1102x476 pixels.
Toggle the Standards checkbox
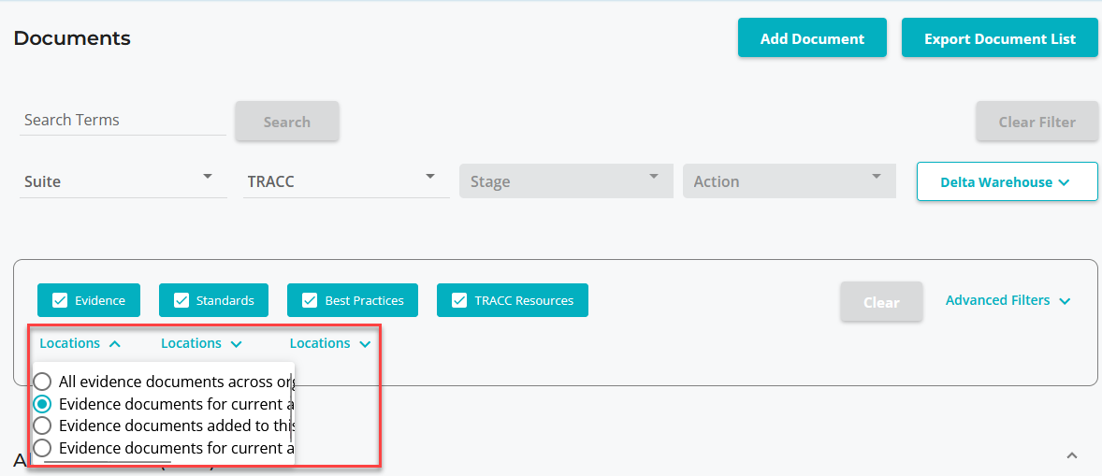181,300
